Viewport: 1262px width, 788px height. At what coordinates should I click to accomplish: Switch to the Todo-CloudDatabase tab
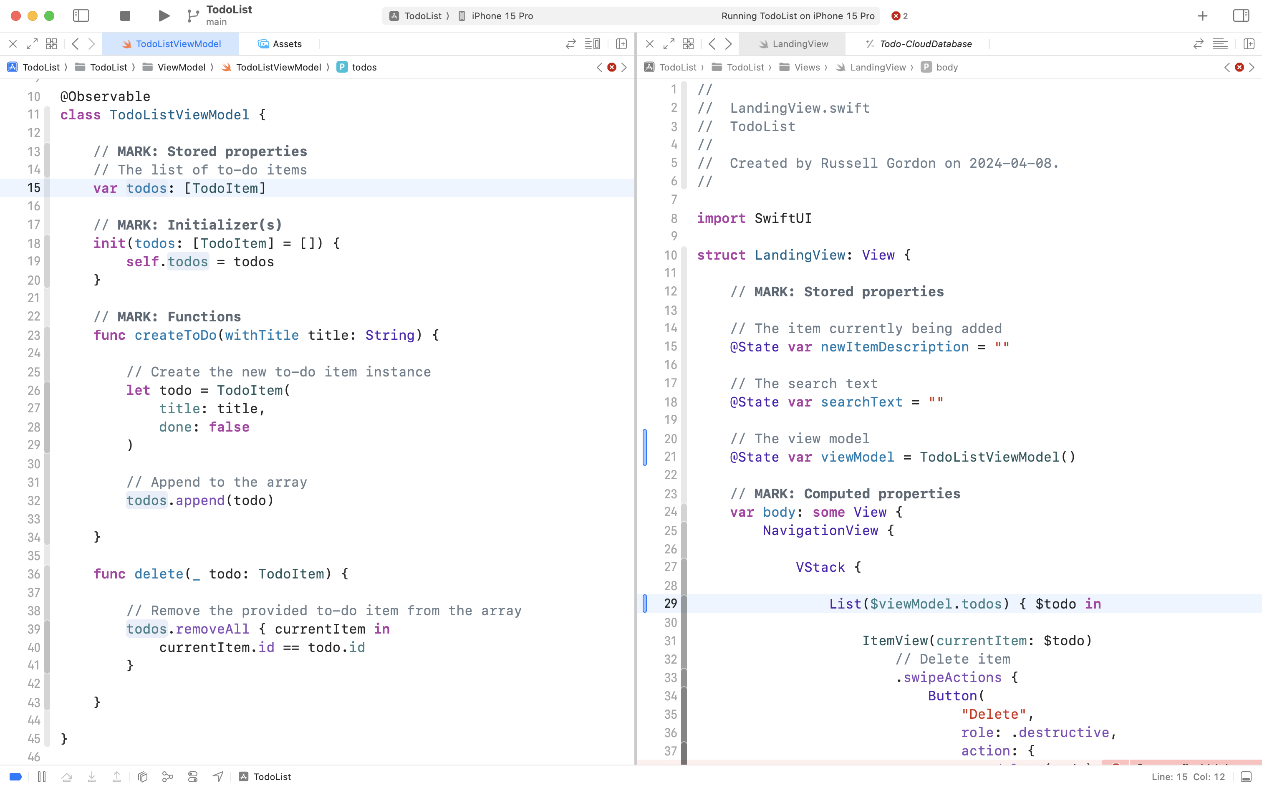pos(925,44)
